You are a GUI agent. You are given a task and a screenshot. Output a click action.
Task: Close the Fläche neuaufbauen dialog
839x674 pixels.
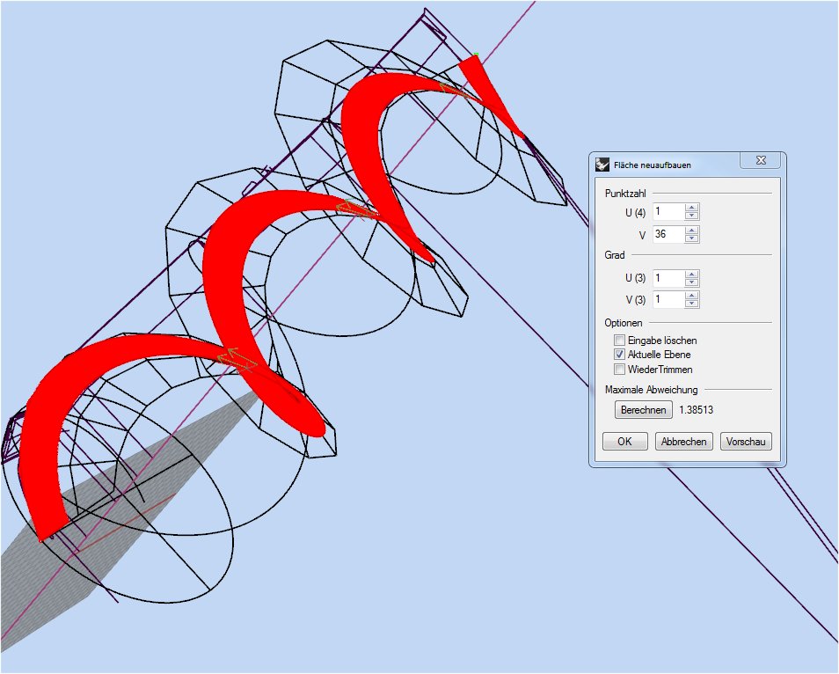click(760, 160)
